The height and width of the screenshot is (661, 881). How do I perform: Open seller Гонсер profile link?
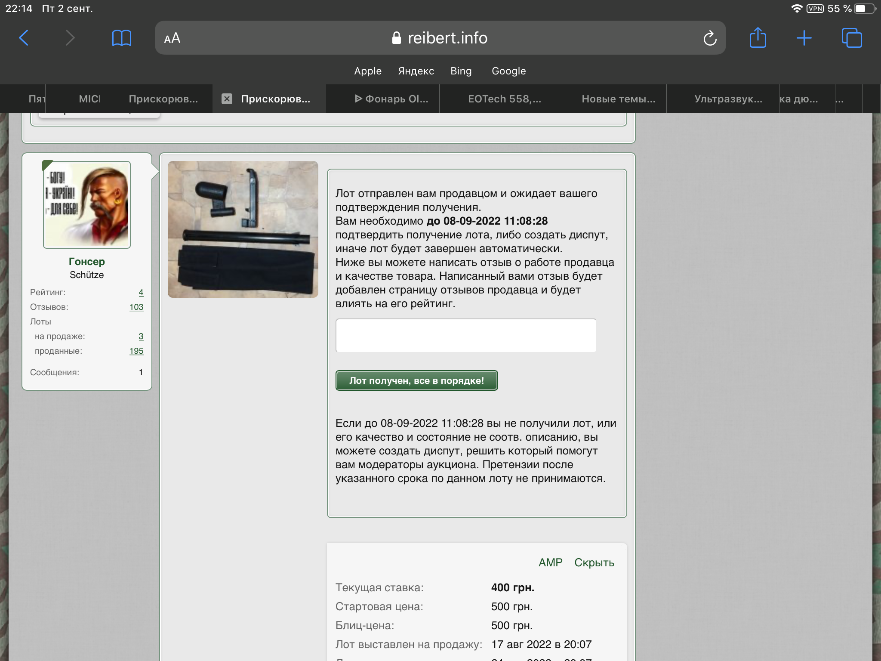tap(86, 262)
